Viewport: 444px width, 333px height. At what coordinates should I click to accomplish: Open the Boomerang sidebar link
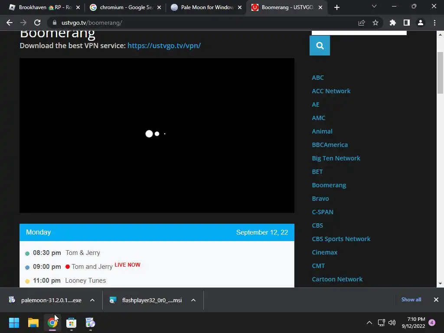tap(329, 185)
